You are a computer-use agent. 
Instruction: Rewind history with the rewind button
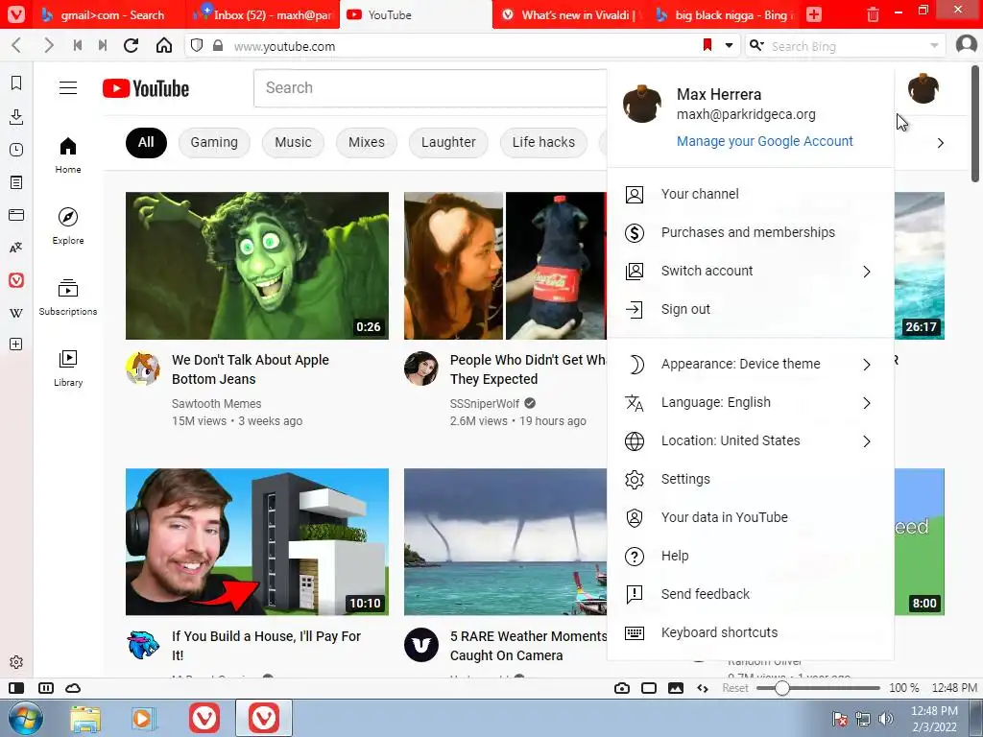(x=78, y=45)
